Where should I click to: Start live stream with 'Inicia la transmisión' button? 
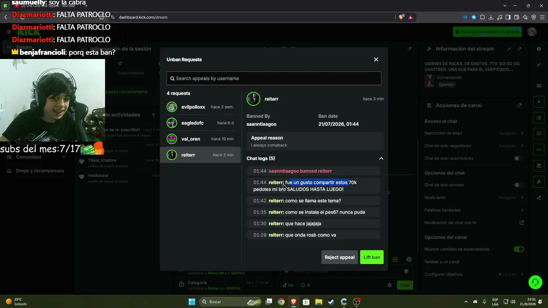487,32
